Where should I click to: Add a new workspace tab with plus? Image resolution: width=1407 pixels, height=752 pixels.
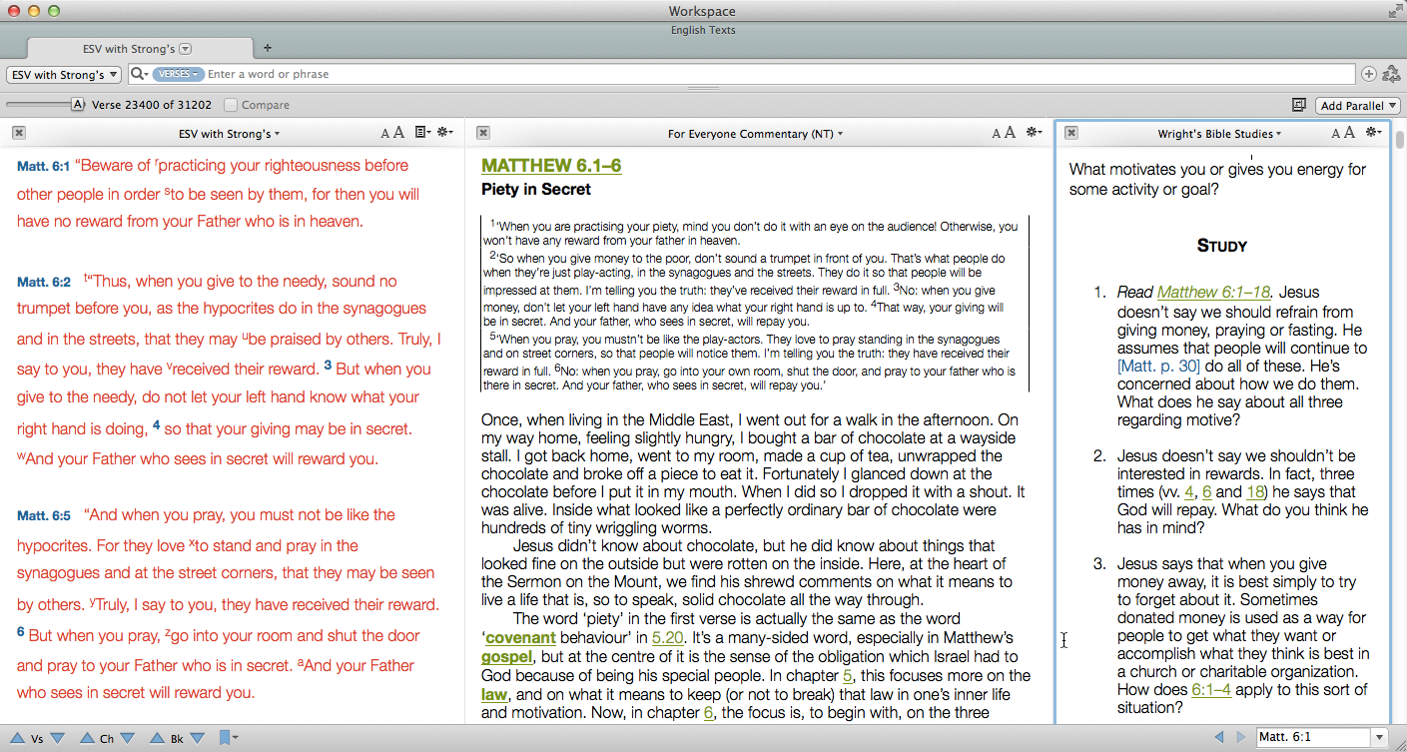click(268, 48)
